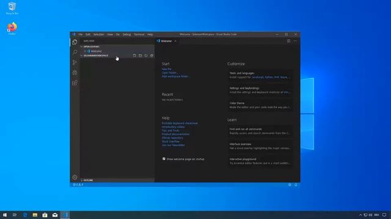Open Tips and Tricks link
Viewport: 391px width, 219px height.
[x=170, y=130]
